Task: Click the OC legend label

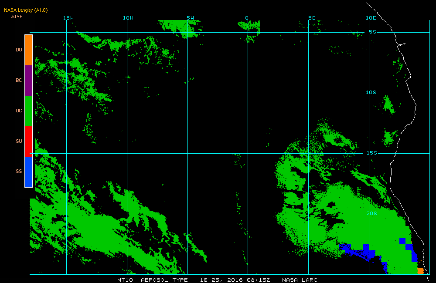Action: click(x=19, y=111)
